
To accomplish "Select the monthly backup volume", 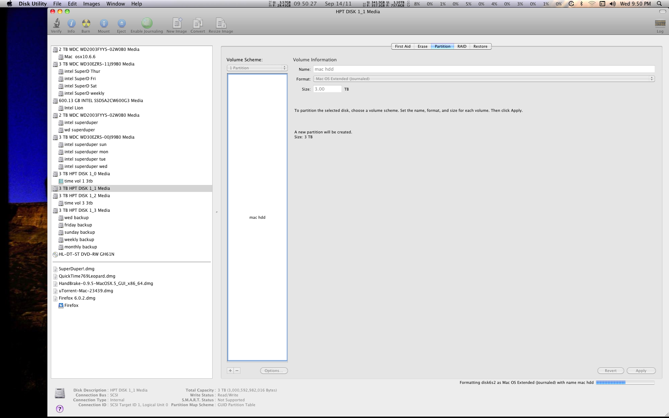I will (x=80, y=247).
